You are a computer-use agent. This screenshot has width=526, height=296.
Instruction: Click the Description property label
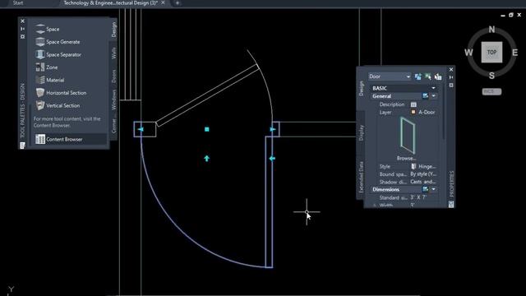[x=392, y=104]
